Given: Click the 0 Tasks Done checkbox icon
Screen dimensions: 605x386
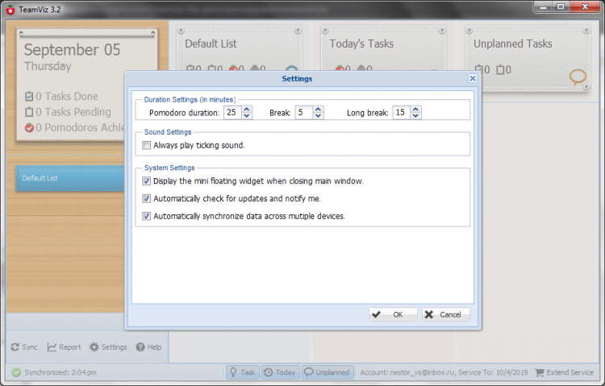Looking at the screenshot, I should pos(29,97).
